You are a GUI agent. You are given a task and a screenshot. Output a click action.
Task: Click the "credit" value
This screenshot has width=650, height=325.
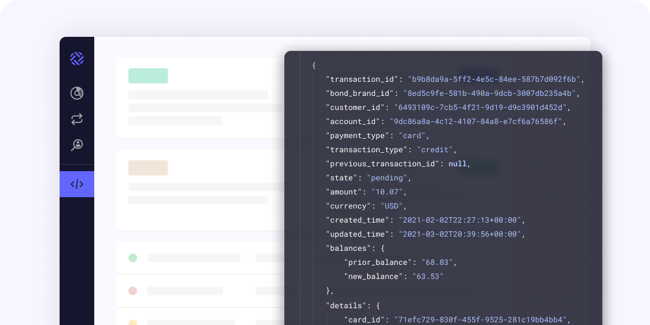tap(435, 149)
